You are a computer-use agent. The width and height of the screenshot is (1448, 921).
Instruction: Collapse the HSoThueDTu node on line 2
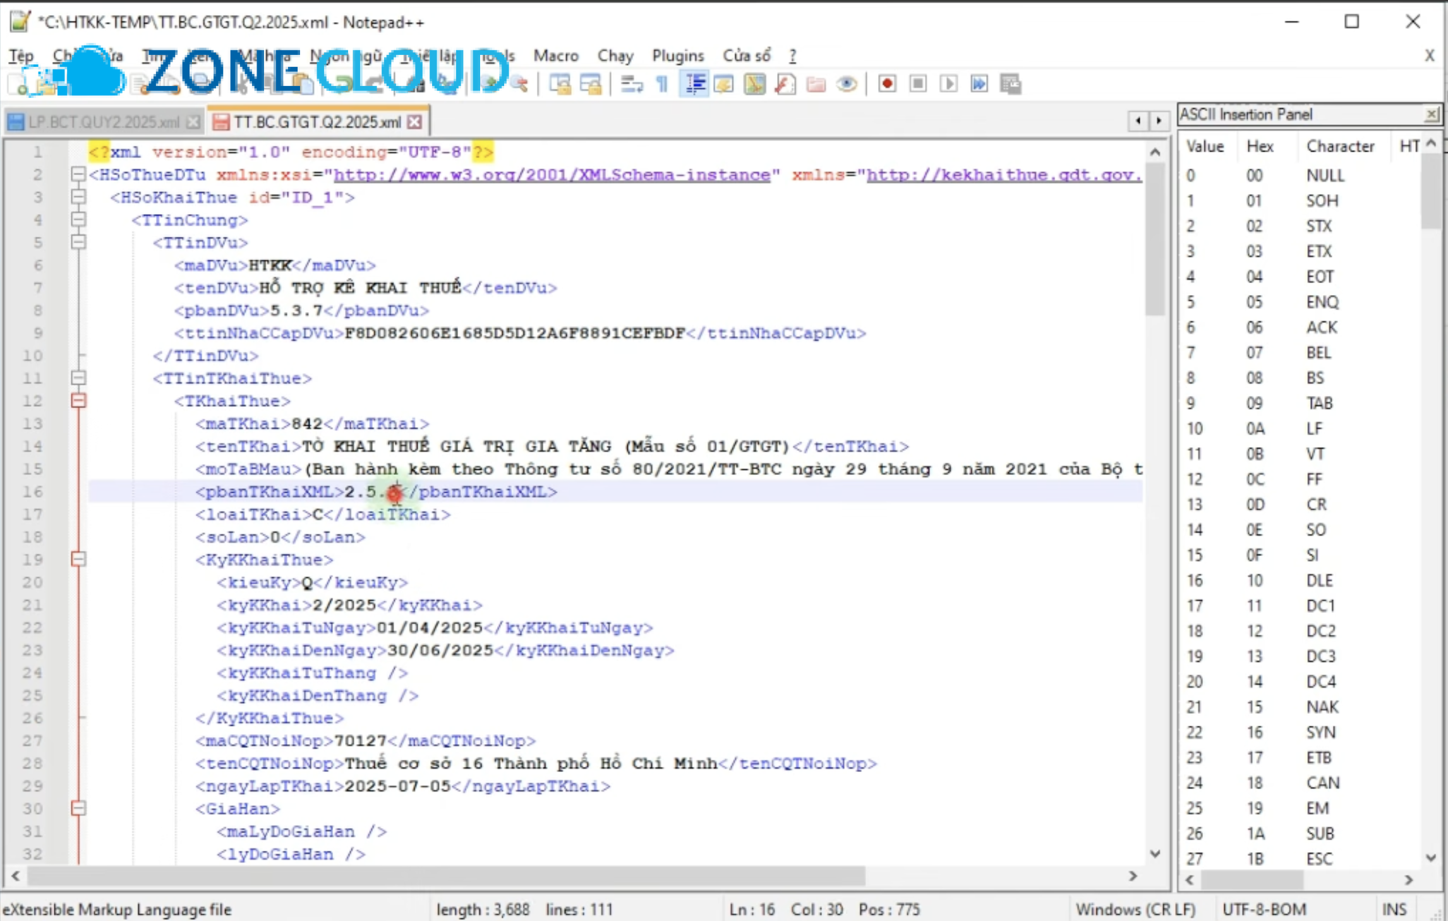tap(78, 174)
